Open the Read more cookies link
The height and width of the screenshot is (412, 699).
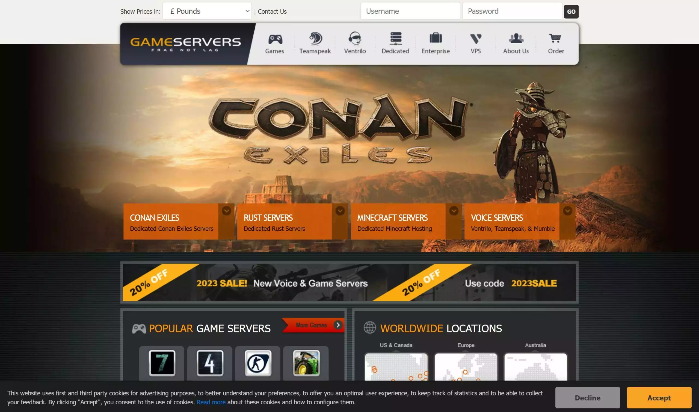point(211,402)
